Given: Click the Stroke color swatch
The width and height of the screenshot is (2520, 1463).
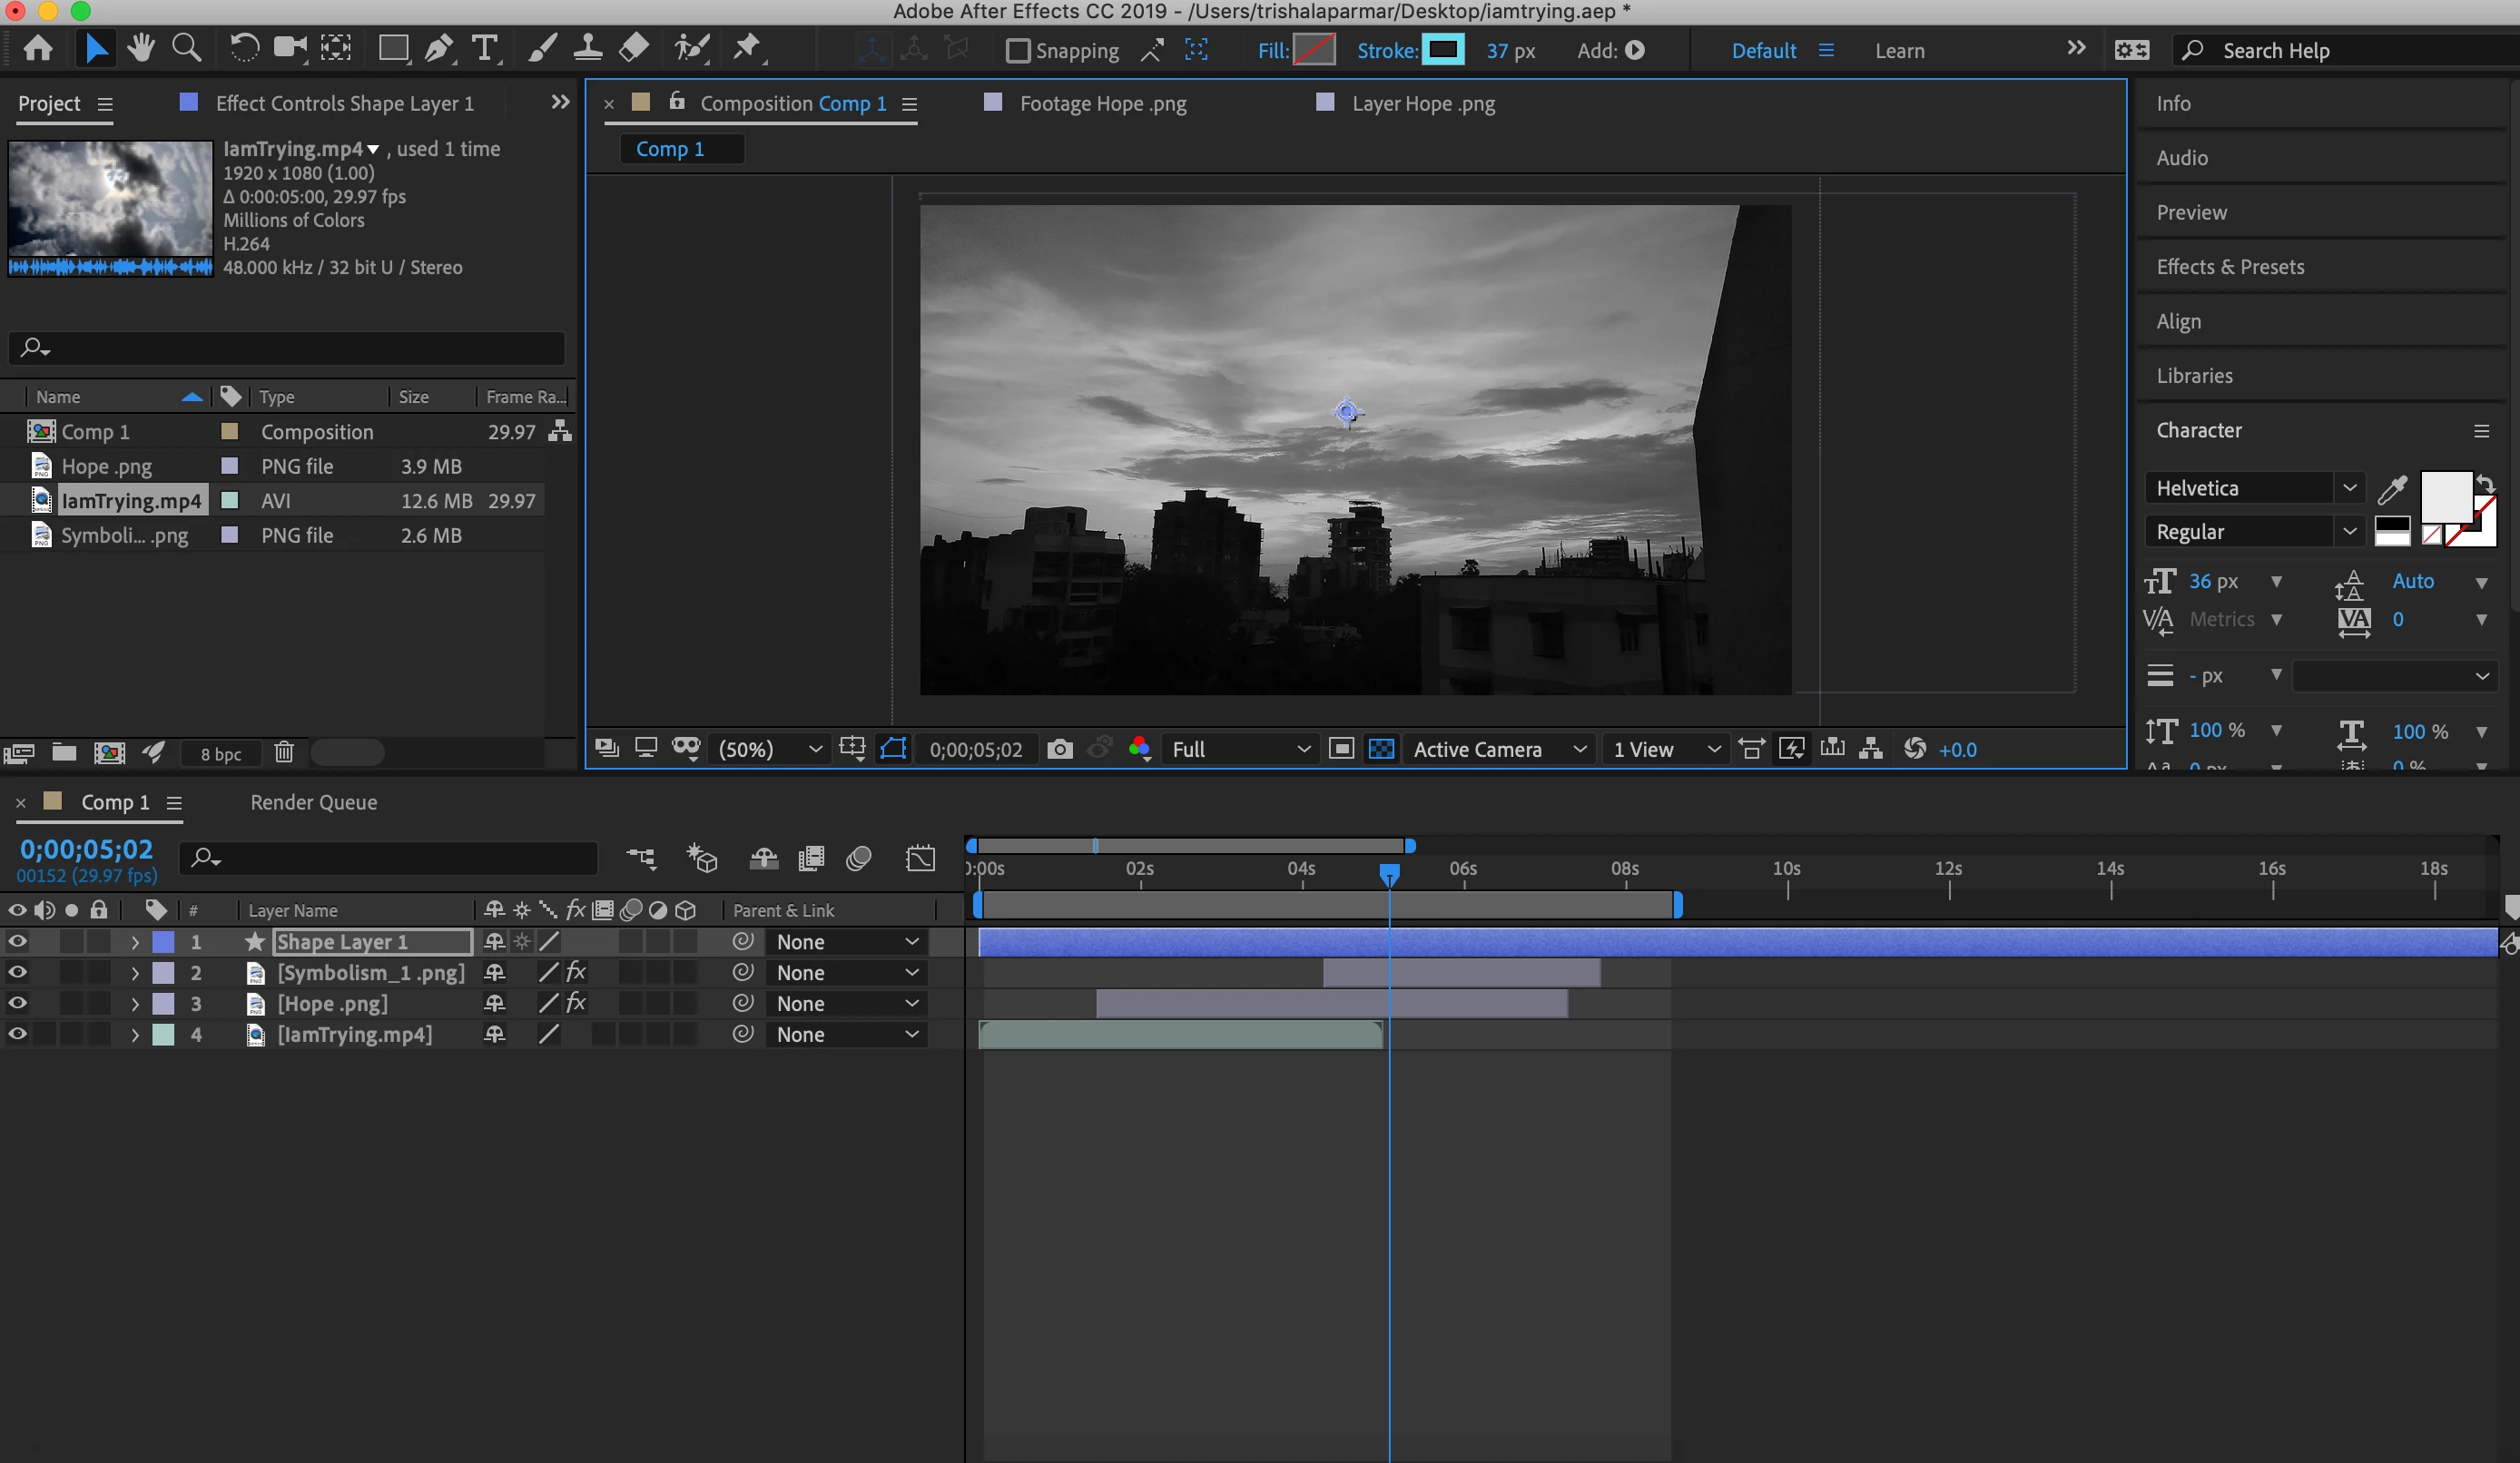Looking at the screenshot, I should coord(1442,49).
